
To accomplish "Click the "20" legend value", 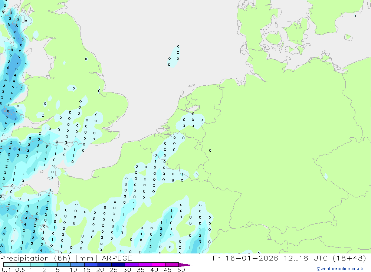I will tap(100, 270).
